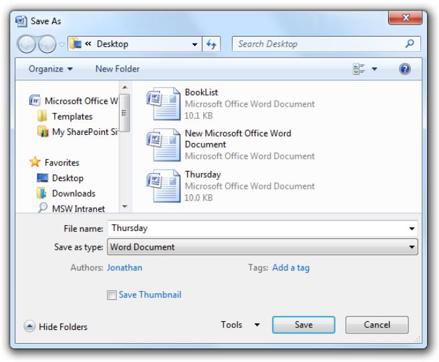Enable the Save Thumbnail checkbox
Screen dimensions: 439x362
coord(112,295)
